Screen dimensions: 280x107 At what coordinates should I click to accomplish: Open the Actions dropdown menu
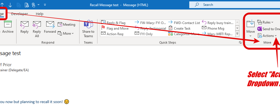click(267, 36)
